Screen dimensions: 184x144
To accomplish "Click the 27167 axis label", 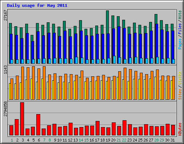I will 5,15.
